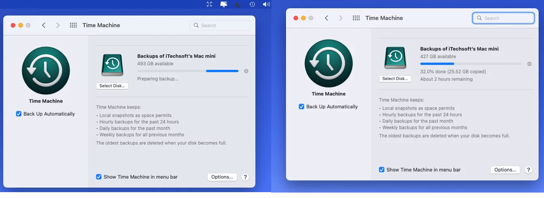The width and height of the screenshot is (544, 198).
Task: Open Options… in the right window
Action: click(x=505, y=170)
